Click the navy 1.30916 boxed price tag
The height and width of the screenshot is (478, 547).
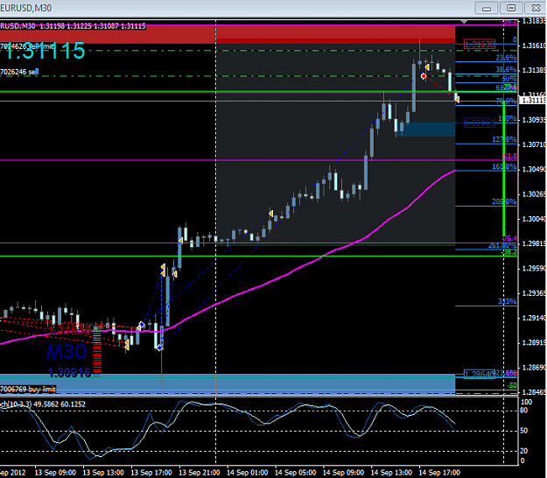pyautogui.click(x=480, y=123)
